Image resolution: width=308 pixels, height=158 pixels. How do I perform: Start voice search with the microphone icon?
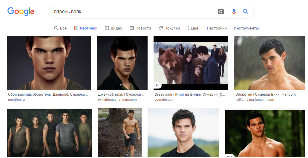(234, 12)
